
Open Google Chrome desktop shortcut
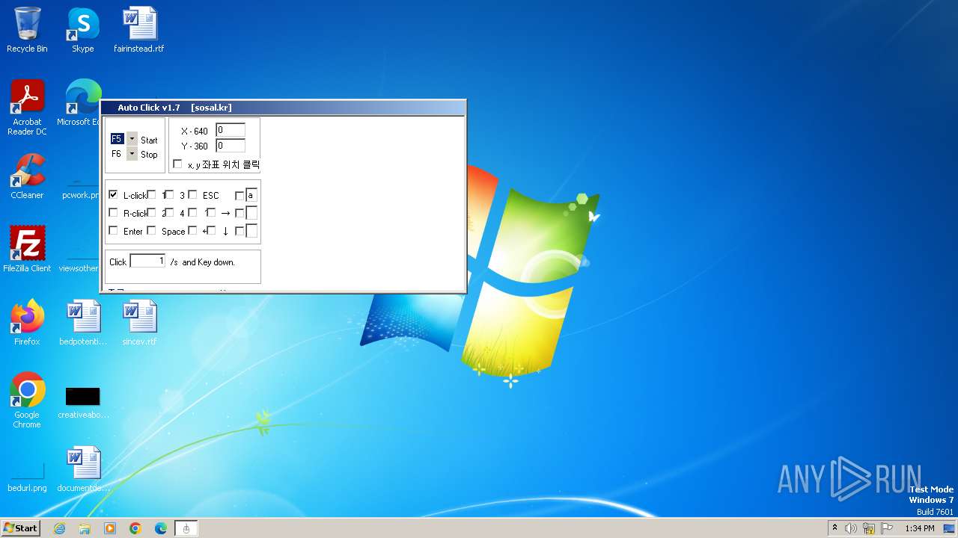click(27, 400)
